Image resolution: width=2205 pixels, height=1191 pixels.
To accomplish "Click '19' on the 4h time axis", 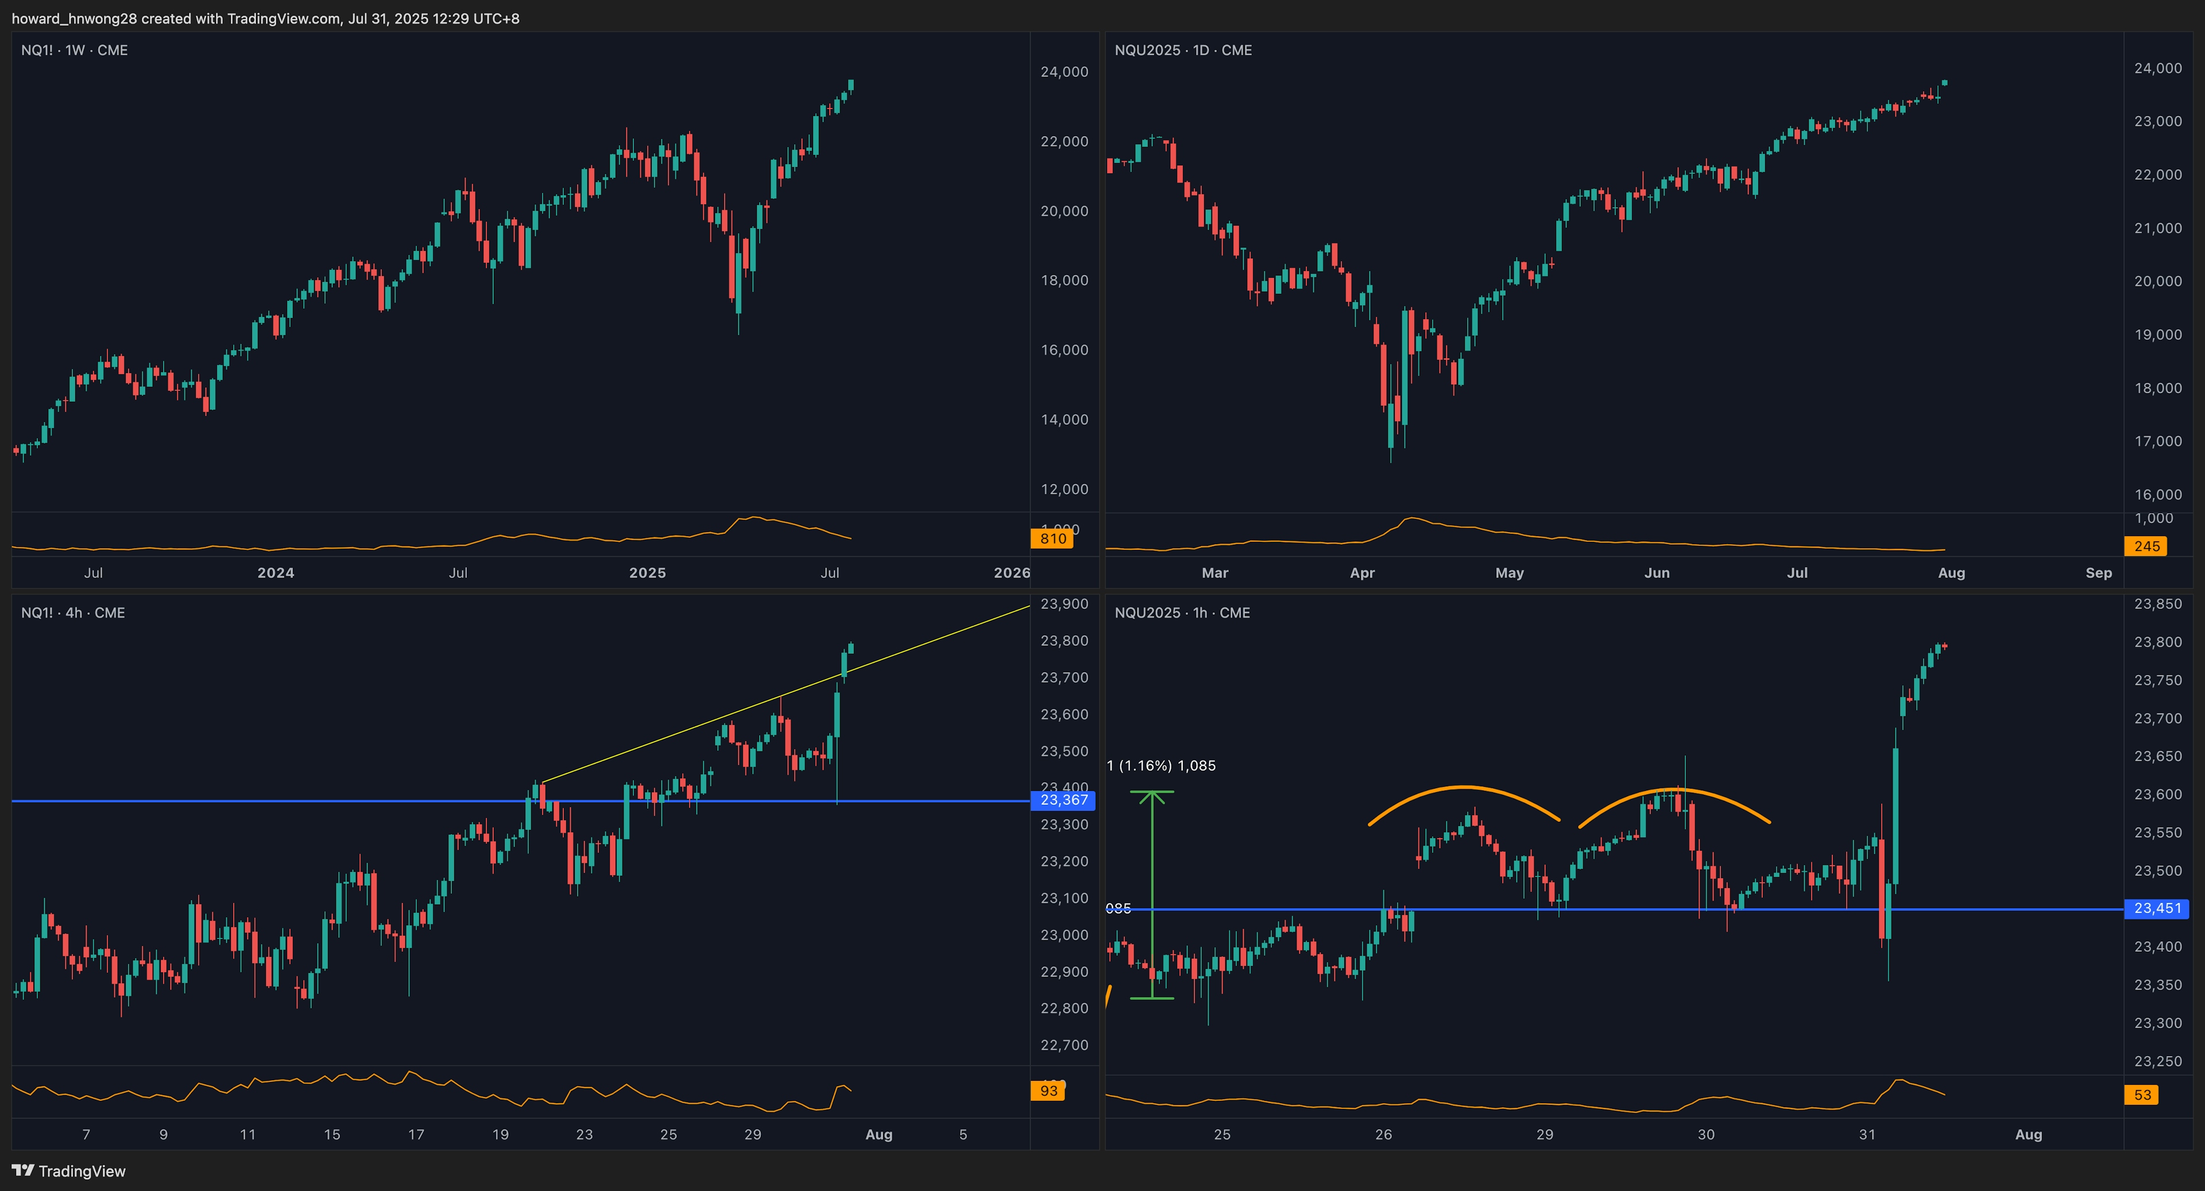I will (500, 1135).
